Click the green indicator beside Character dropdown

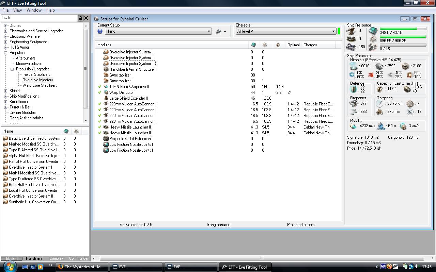(339, 31)
